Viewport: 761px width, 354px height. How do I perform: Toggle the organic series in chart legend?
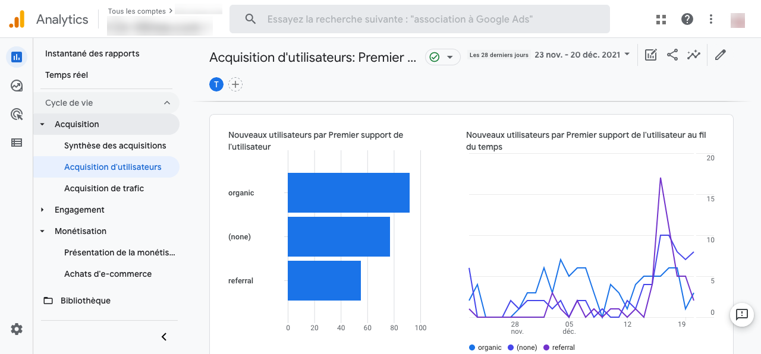tap(485, 347)
